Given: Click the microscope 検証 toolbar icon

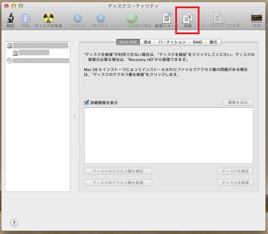Looking at the screenshot, I should (10, 18).
